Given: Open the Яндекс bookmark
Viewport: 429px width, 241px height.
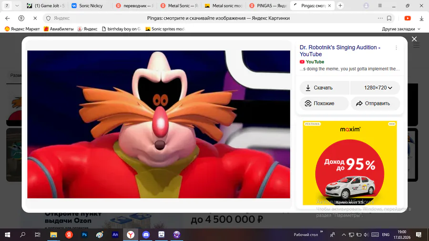Looking at the screenshot, I should pyautogui.click(x=87, y=29).
